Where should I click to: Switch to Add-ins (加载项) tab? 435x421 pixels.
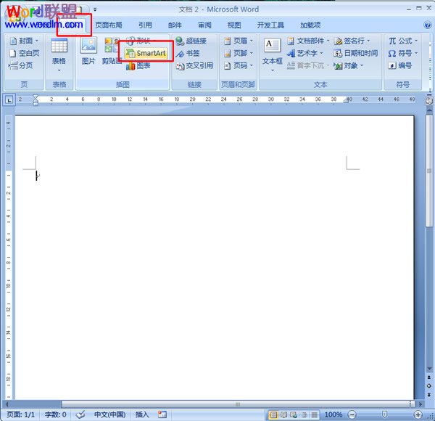tap(310, 25)
